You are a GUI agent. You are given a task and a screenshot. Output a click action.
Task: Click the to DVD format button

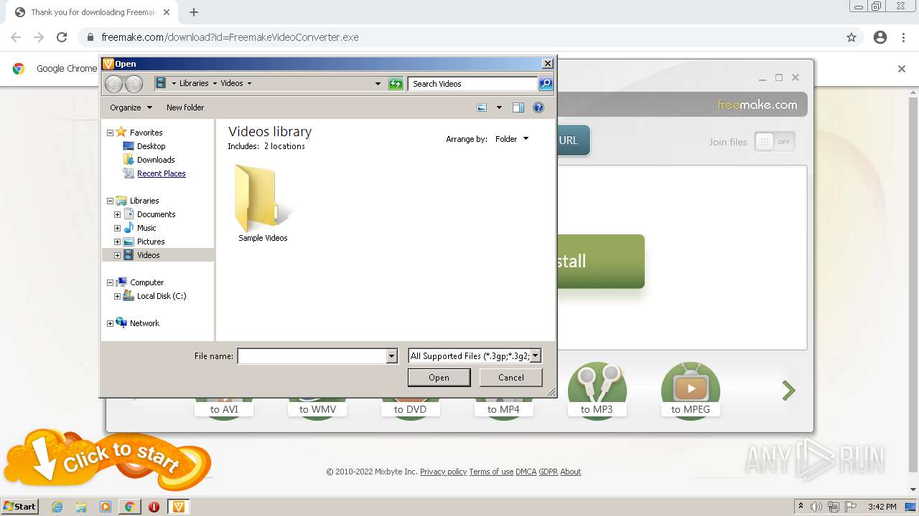(410, 409)
